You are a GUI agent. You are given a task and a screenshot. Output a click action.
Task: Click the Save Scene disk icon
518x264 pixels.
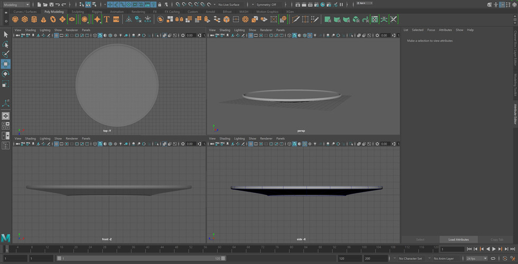coord(51,5)
